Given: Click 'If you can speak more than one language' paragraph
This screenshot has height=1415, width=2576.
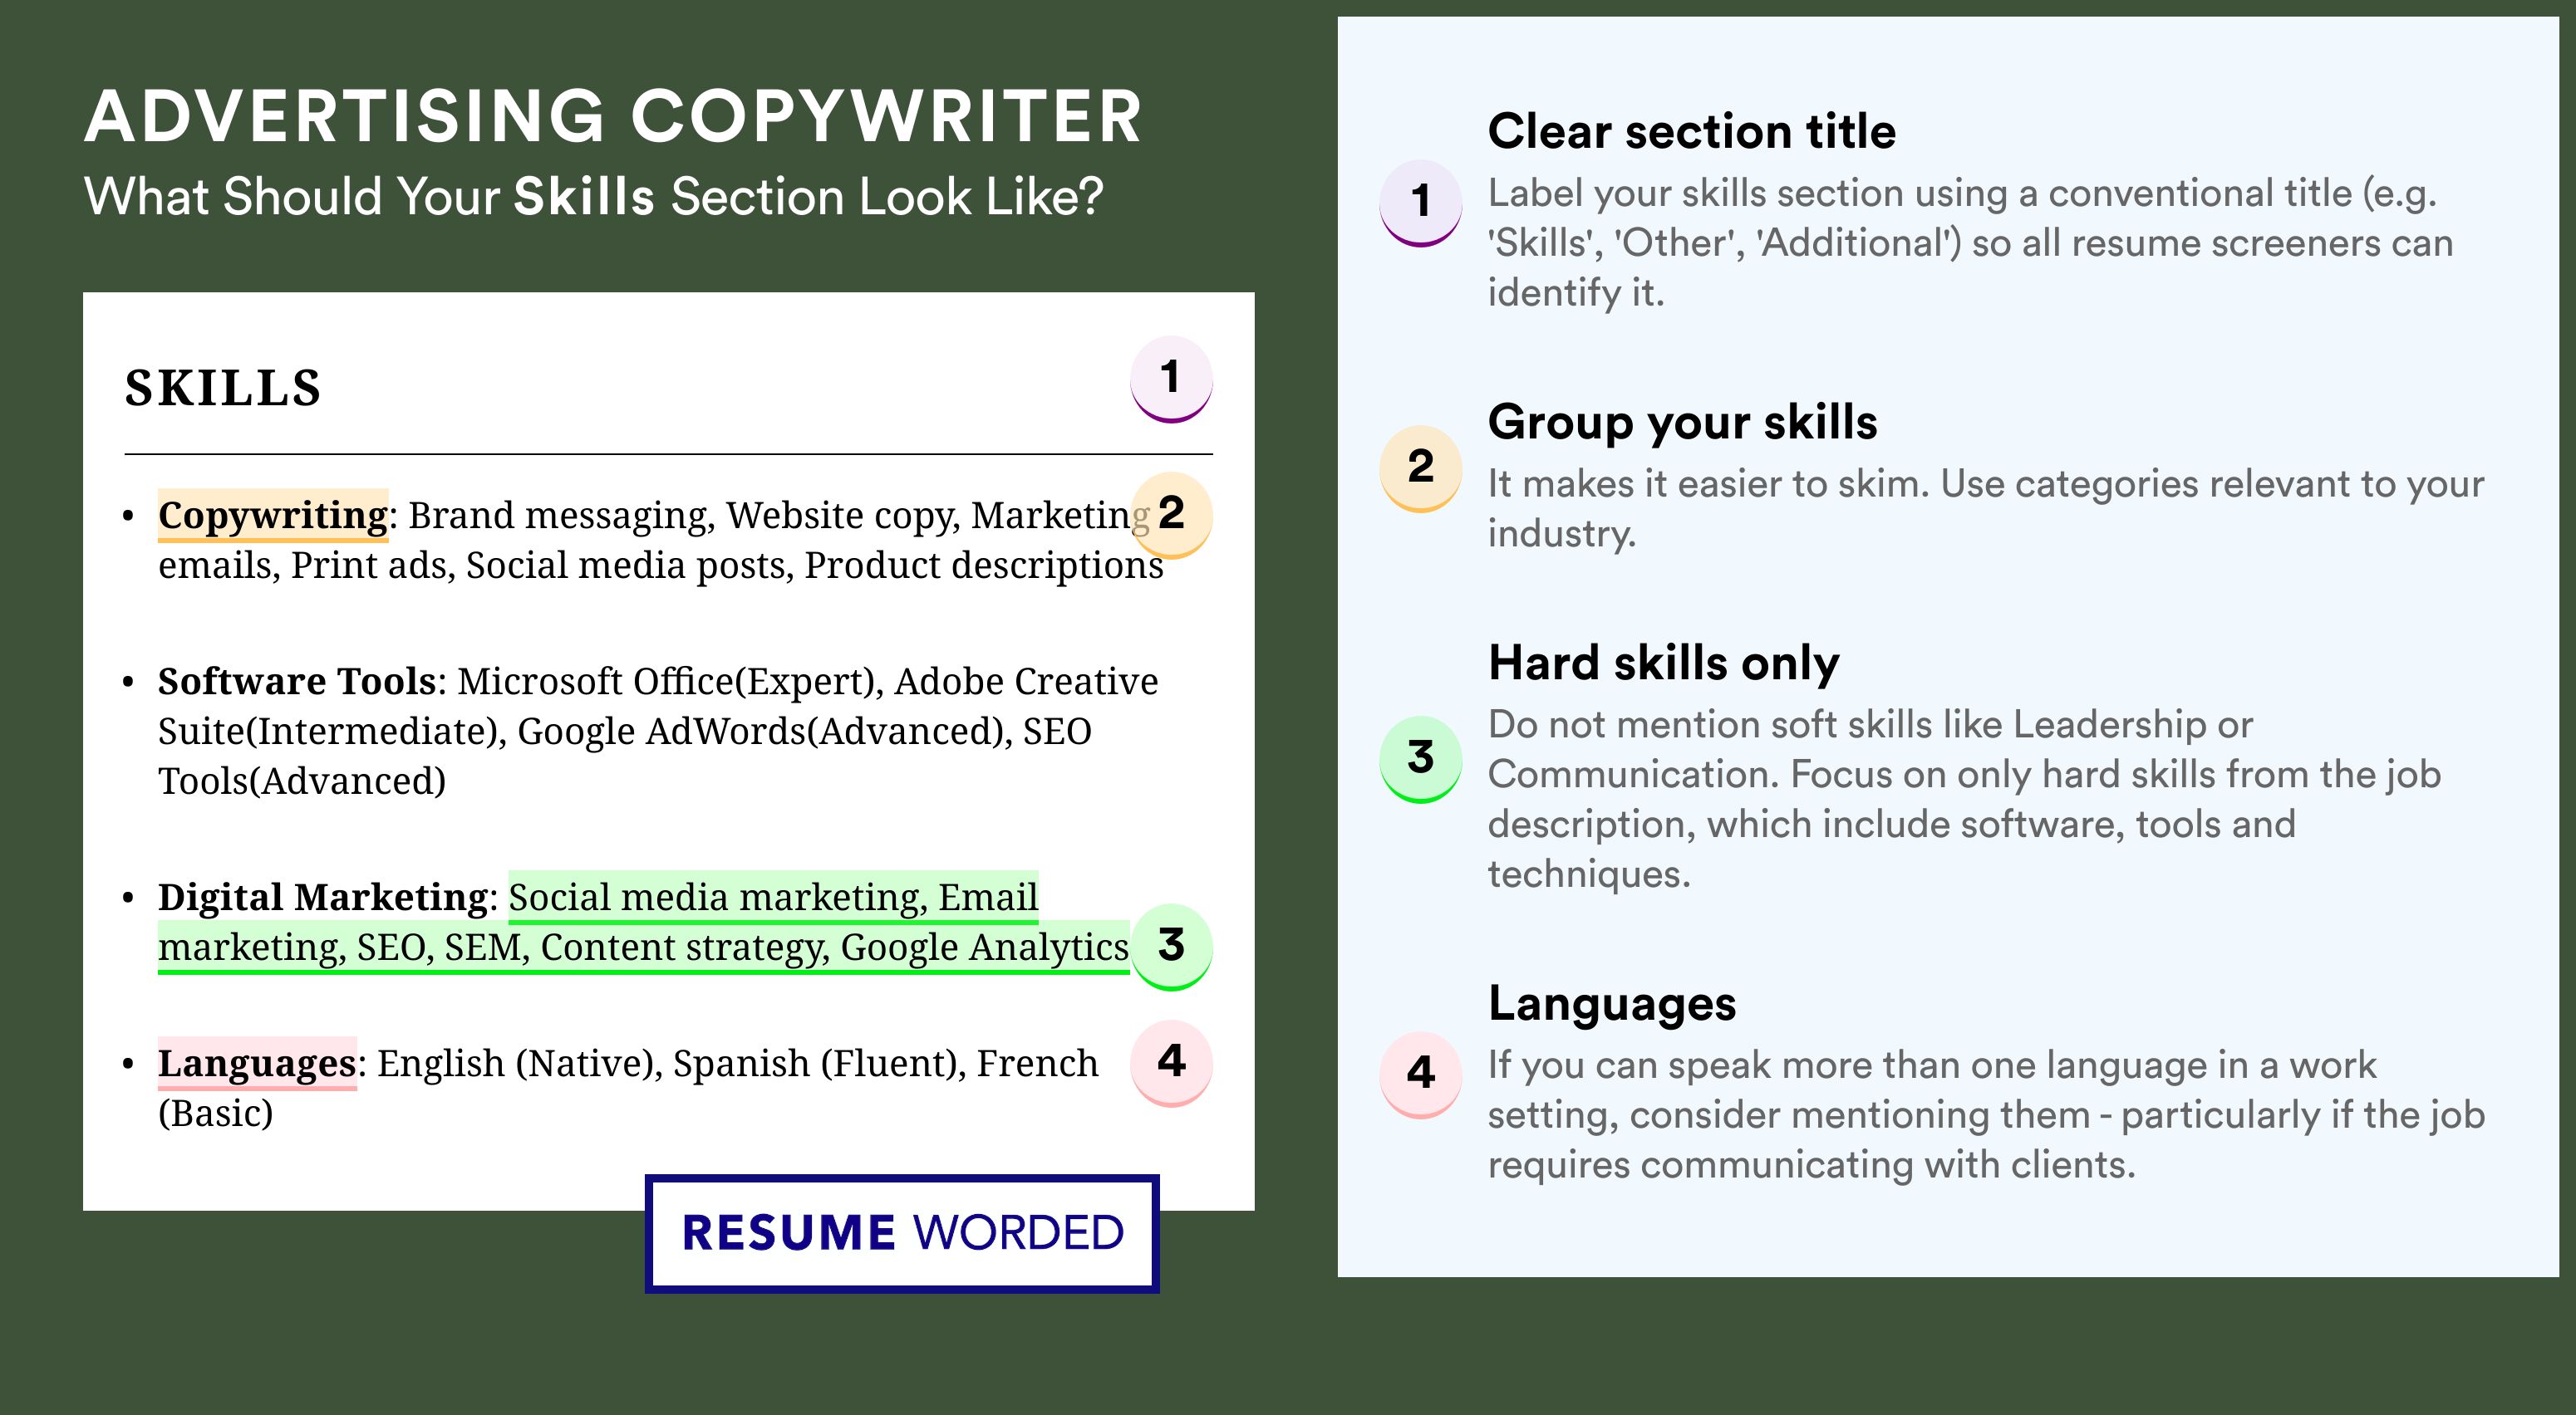Looking at the screenshot, I should 1986,1115.
